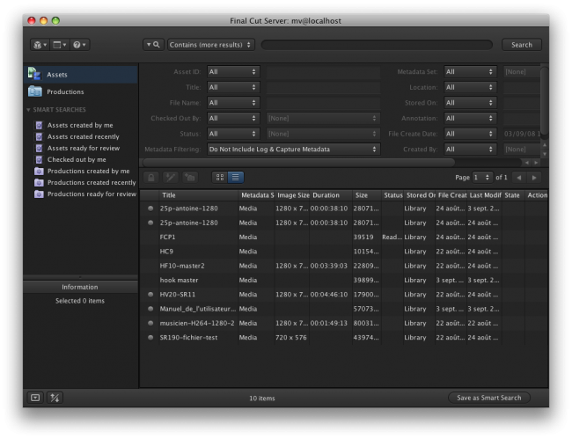Click the magnifier search options button
The width and height of the screenshot is (572, 439).
153,45
